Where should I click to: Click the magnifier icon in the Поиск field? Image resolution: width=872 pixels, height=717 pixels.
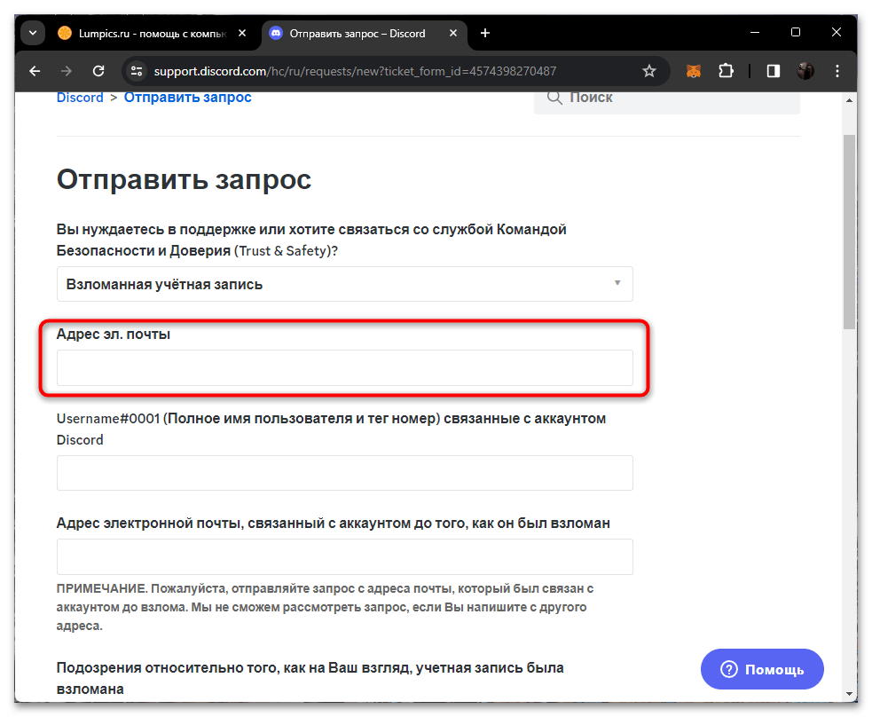tap(554, 98)
